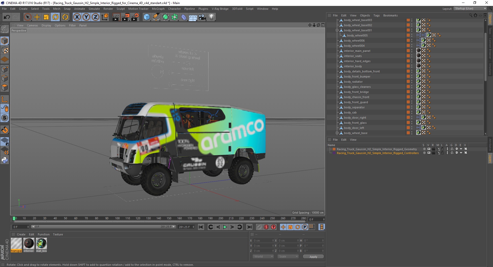Toggle view eye for Controllers layer
Viewport: 493px width, 267px height.
(429, 153)
